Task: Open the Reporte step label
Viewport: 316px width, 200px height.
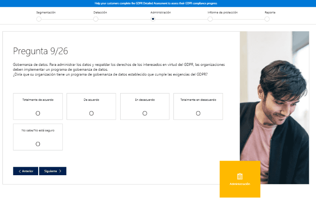Action: click(x=270, y=13)
